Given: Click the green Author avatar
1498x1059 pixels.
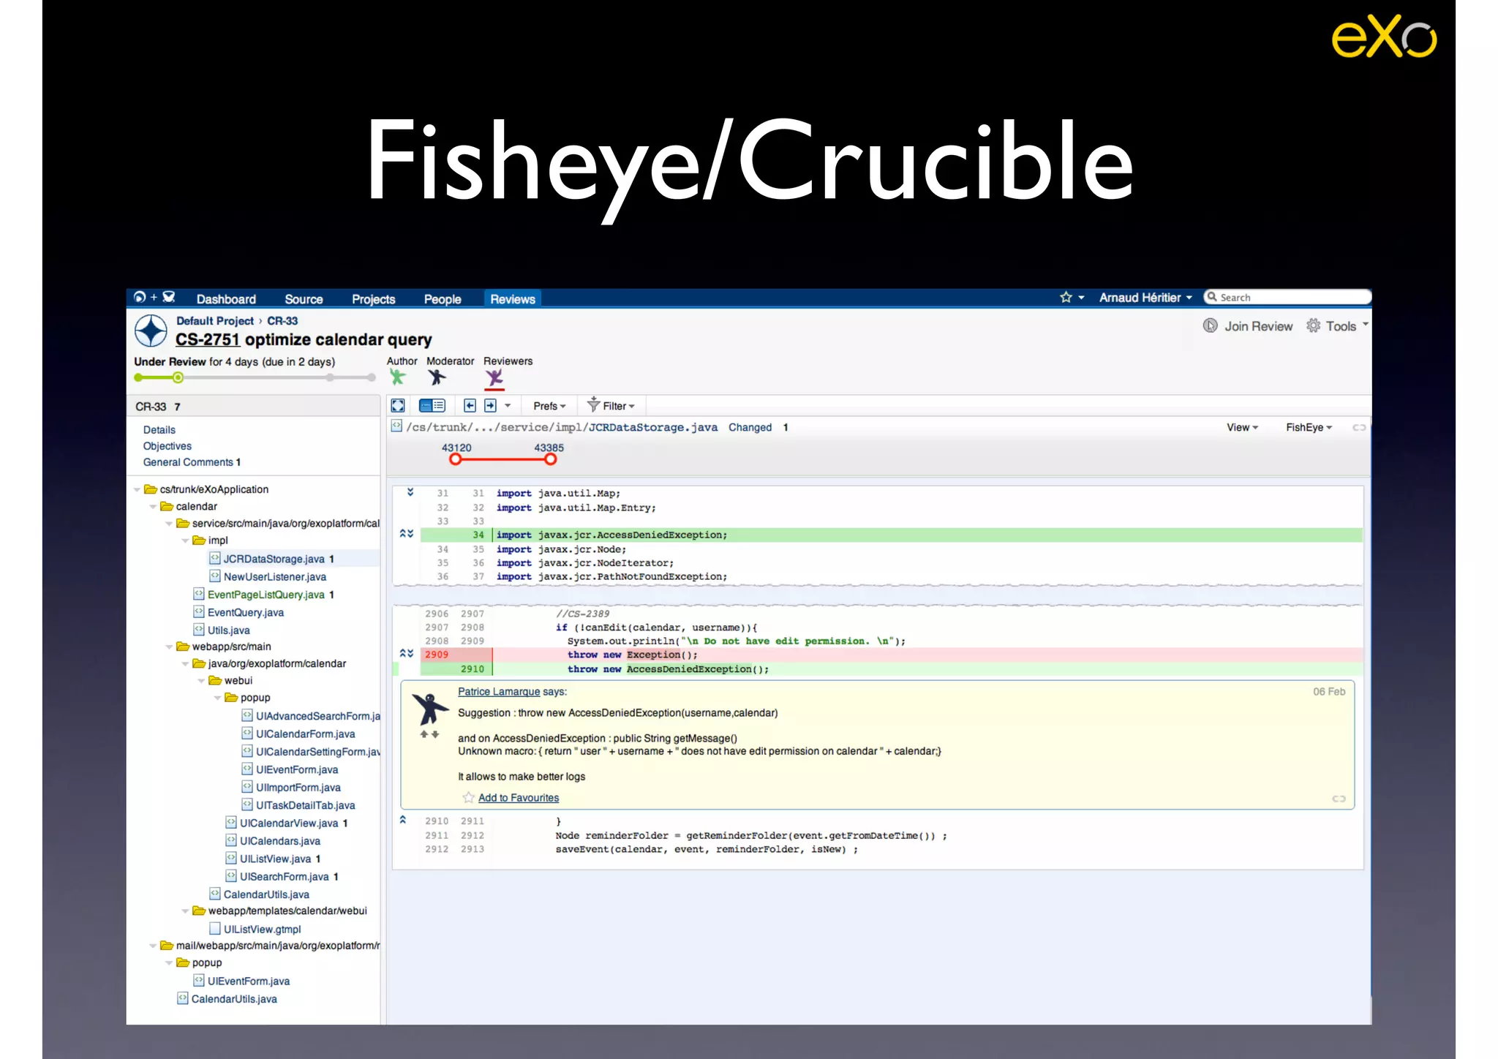Looking at the screenshot, I should (x=397, y=377).
